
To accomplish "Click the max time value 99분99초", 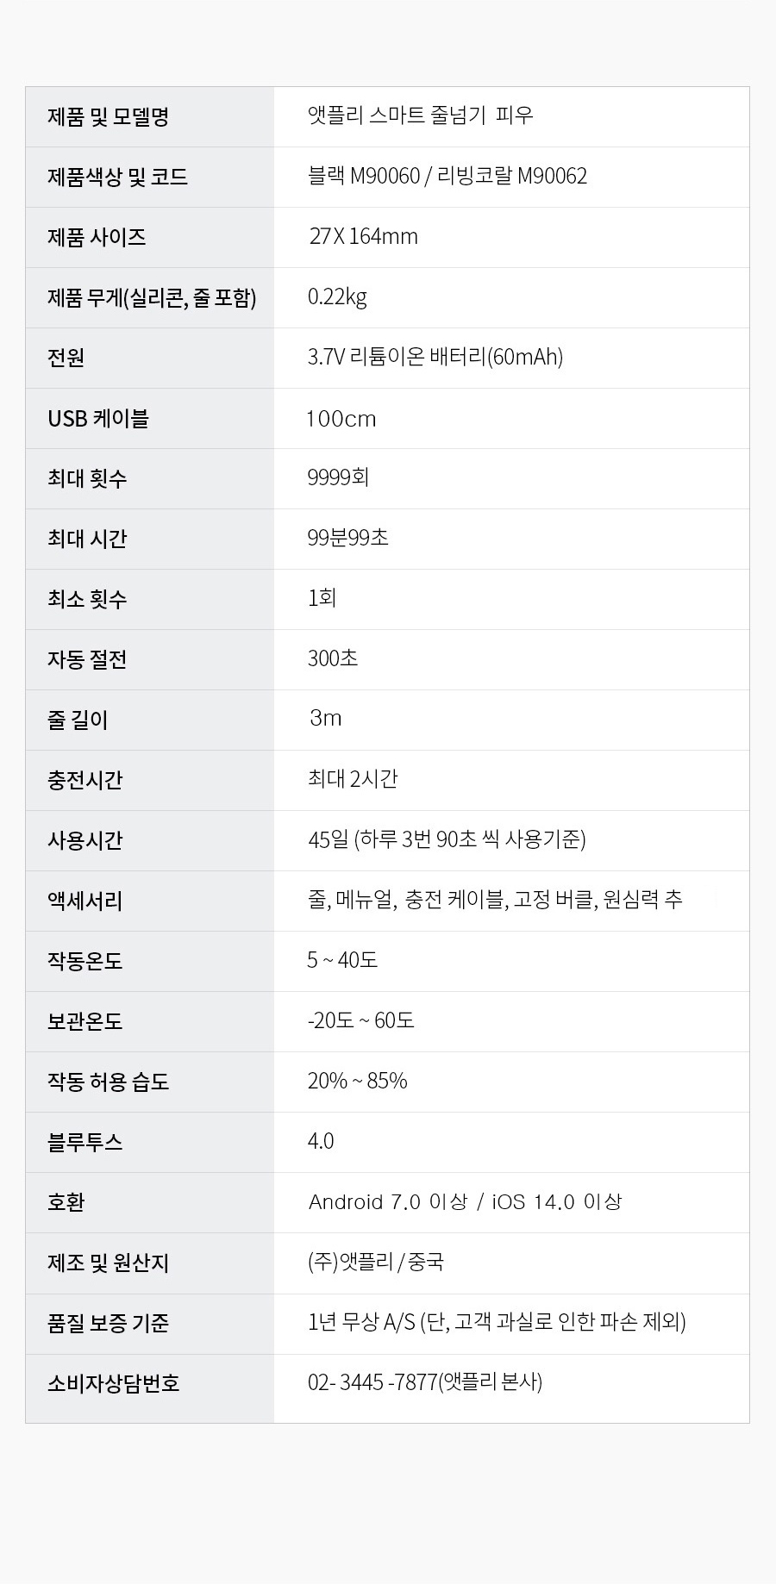I will [348, 538].
